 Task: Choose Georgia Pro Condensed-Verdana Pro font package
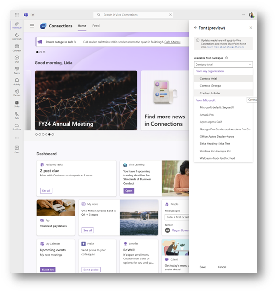[223, 129]
